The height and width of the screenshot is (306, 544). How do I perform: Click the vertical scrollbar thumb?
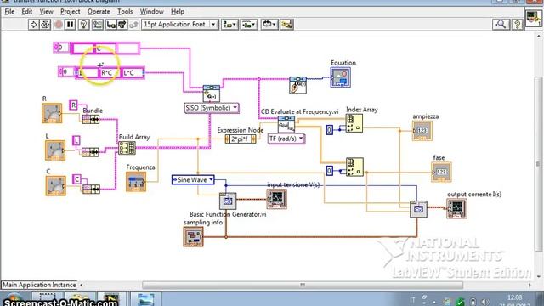point(538,163)
